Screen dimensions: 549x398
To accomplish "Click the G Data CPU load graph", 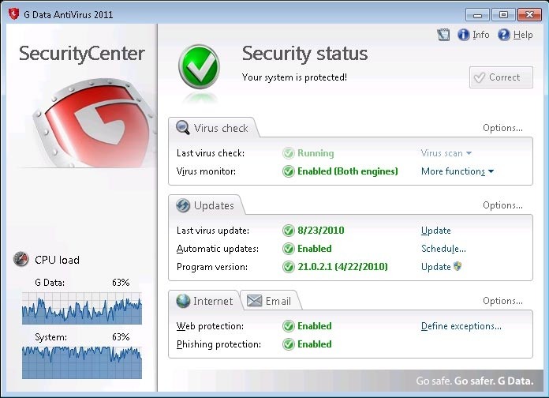I will [82, 308].
